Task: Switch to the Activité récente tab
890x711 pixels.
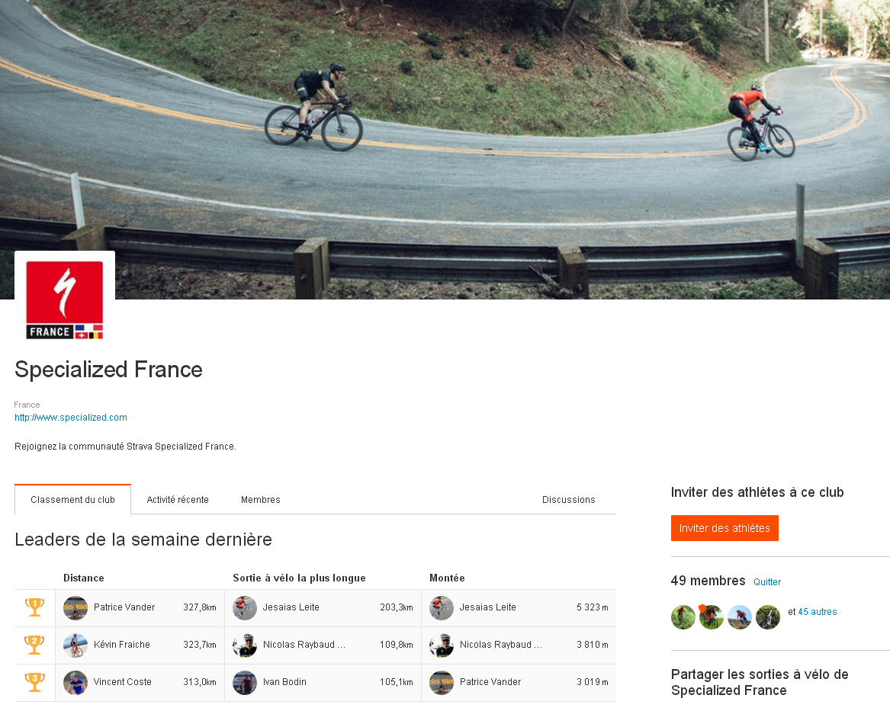Action: (x=178, y=499)
